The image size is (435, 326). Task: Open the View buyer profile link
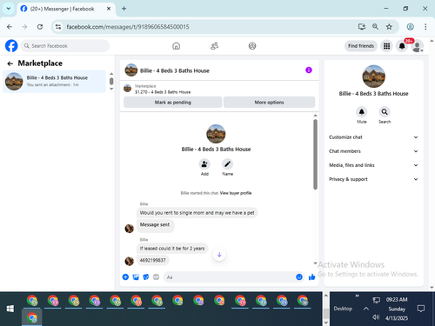coord(236,193)
